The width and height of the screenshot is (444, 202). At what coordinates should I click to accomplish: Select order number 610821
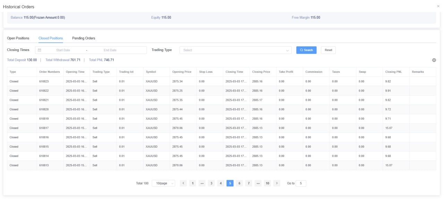pos(44,100)
